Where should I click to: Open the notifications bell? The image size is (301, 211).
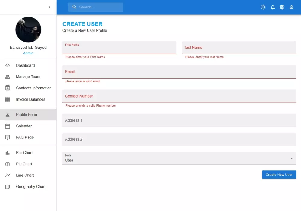[x=273, y=7]
